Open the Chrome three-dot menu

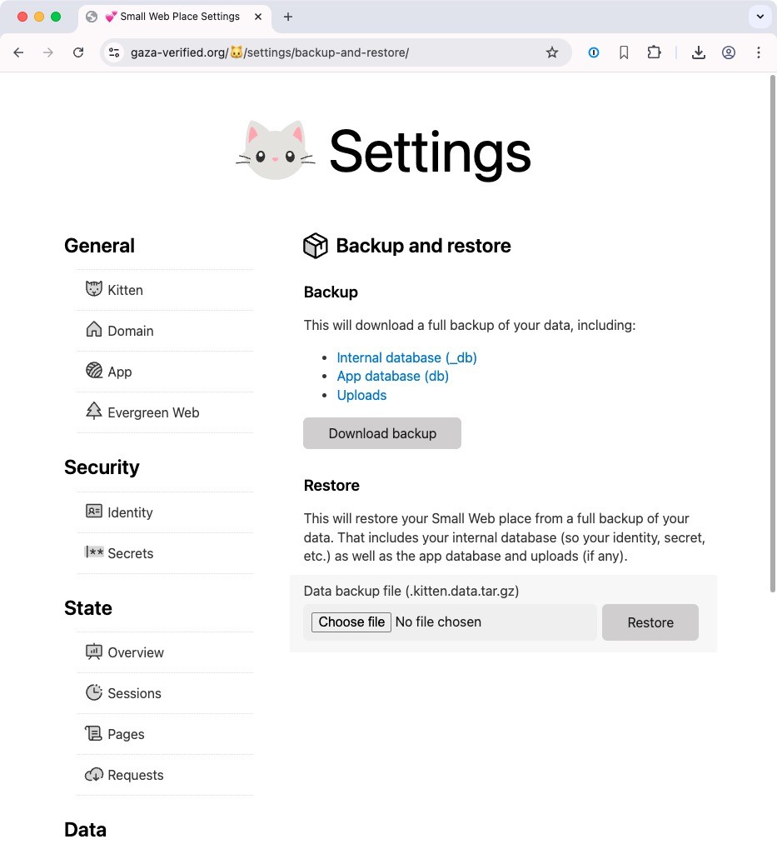(758, 52)
